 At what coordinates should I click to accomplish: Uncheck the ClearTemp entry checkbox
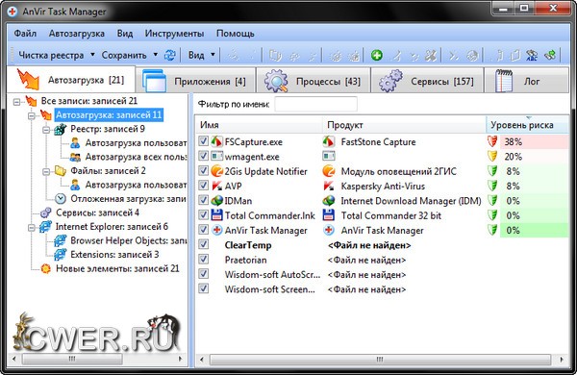(x=204, y=244)
